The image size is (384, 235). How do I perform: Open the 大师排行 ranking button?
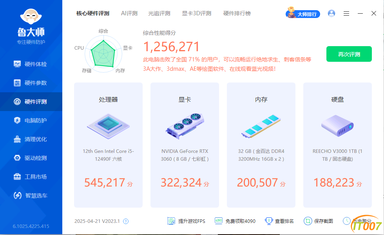click(303, 13)
